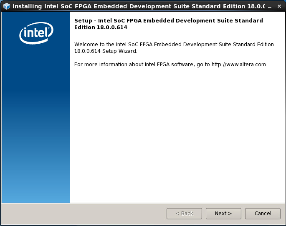Click the Next > button
The height and width of the screenshot is (226, 286).
click(223, 214)
